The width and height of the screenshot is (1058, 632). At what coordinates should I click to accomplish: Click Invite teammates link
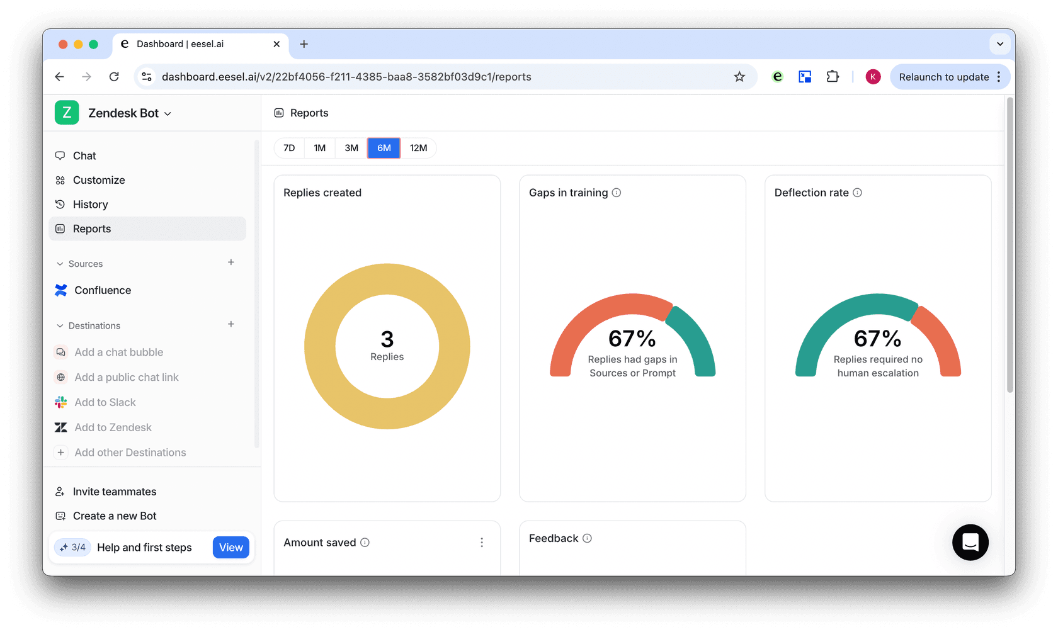(x=114, y=492)
